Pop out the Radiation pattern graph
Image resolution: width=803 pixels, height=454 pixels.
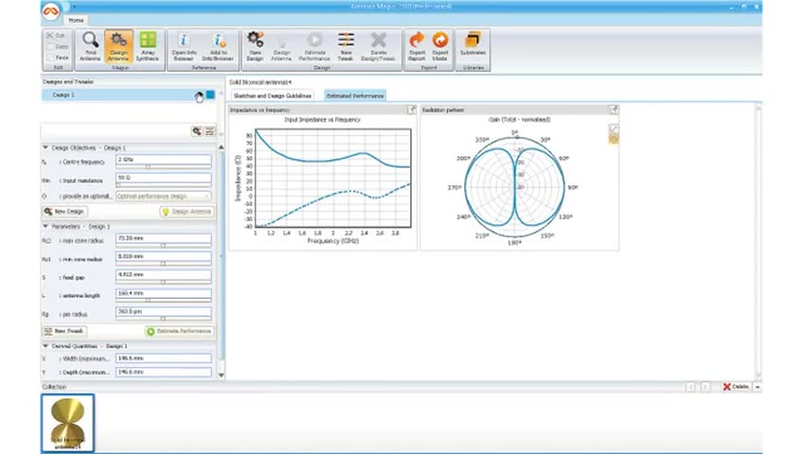point(613,110)
